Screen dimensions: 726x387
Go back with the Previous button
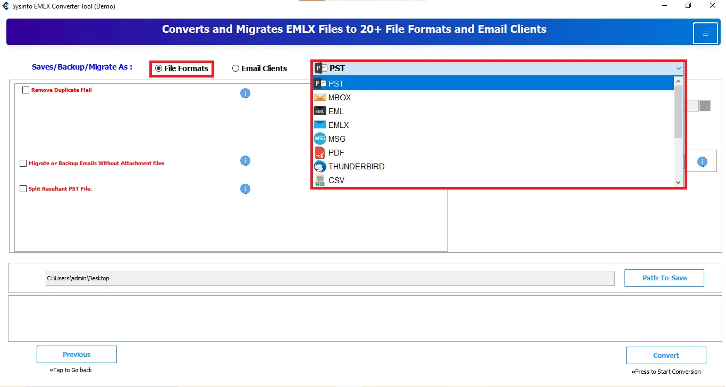tap(77, 355)
